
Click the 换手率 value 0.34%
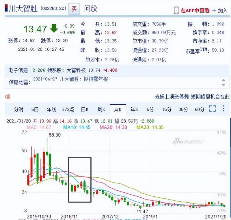click(x=218, y=32)
